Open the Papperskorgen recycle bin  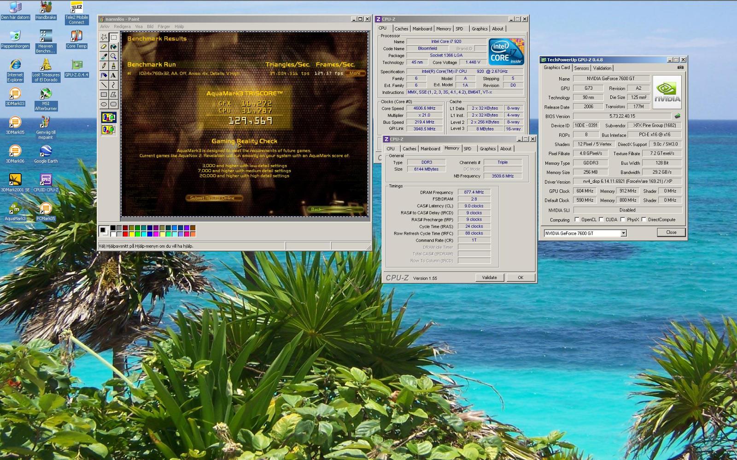pos(15,39)
